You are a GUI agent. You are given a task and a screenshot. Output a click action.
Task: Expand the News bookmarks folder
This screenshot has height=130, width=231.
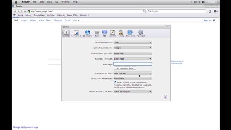click(73, 15)
